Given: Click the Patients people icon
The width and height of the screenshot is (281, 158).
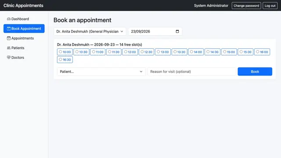Looking at the screenshot, I should [9, 48].
